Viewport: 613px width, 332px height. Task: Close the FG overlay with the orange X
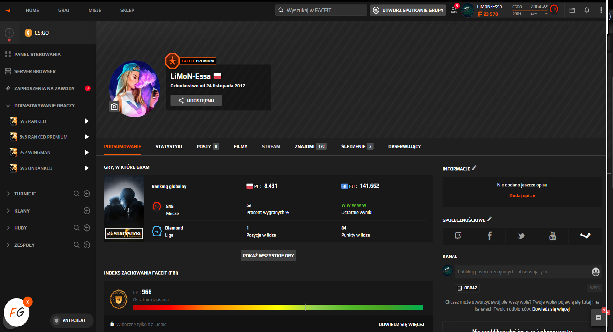coord(28,302)
